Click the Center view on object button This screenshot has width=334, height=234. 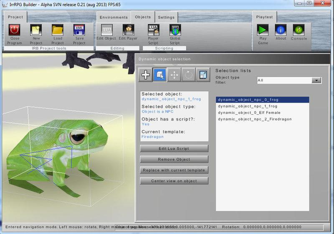[x=174, y=181]
